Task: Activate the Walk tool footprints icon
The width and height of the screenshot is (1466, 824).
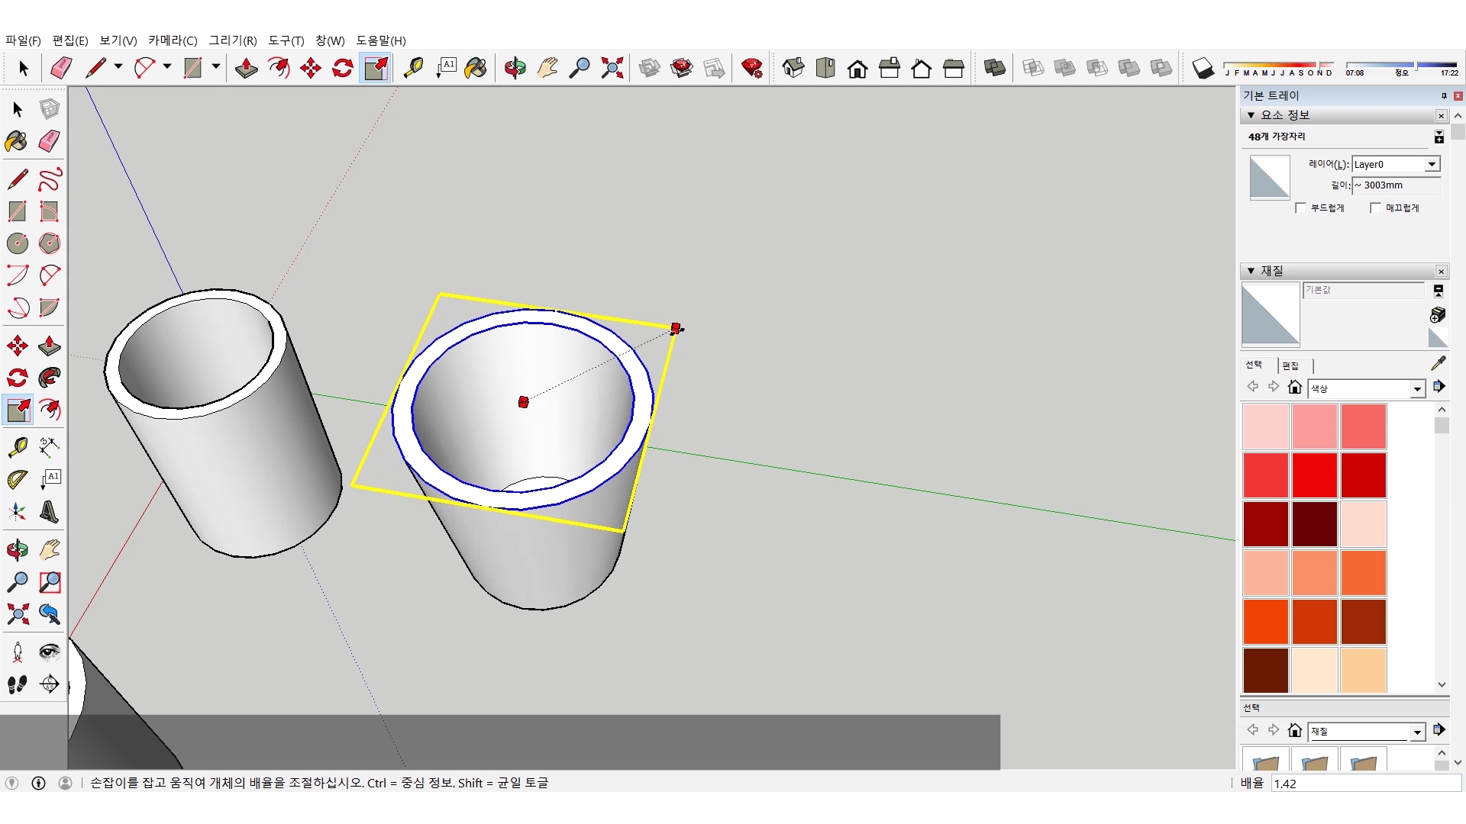Action: coord(17,684)
